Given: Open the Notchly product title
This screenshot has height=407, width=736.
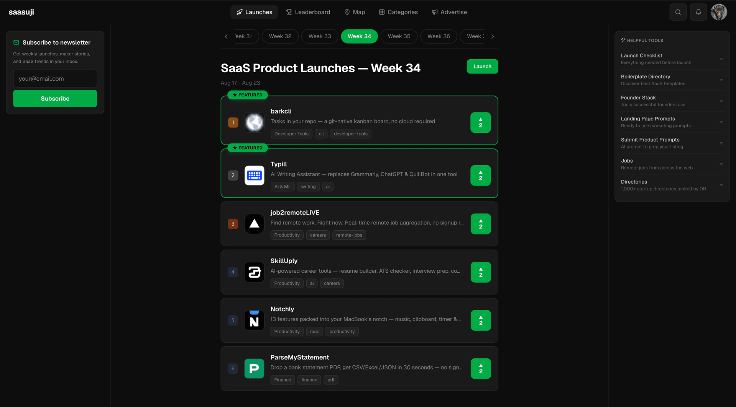Looking at the screenshot, I should click(282, 309).
